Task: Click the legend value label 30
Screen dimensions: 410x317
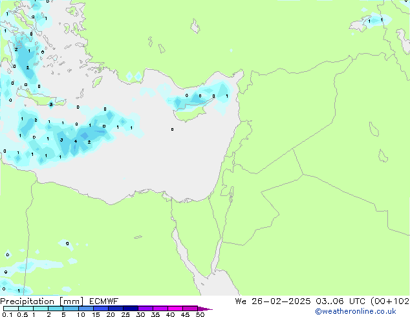Action: pyautogui.click(x=140, y=314)
